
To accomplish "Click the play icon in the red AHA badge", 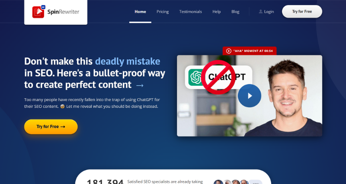I will click(229, 51).
